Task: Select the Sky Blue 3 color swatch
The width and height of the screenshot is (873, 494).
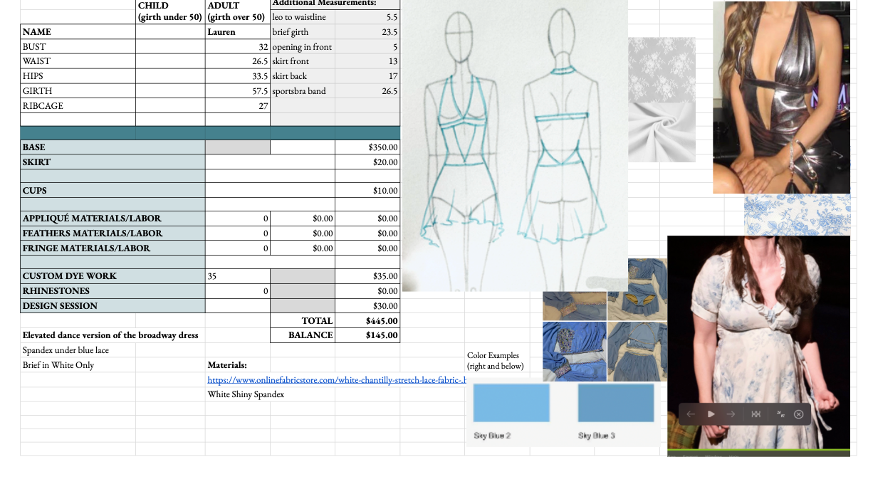Action: click(616, 404)
